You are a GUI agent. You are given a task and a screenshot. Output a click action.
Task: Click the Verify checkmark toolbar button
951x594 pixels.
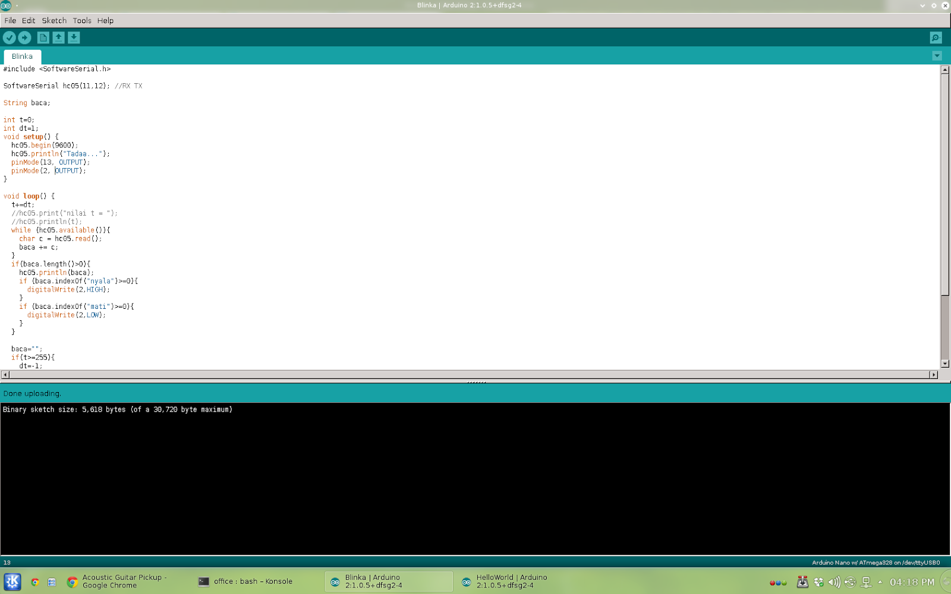(x=10, y=37)
